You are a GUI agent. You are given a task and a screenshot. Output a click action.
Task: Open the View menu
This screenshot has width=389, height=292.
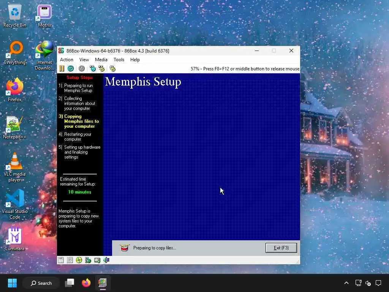pyautogui.click(x=84, y=60)
